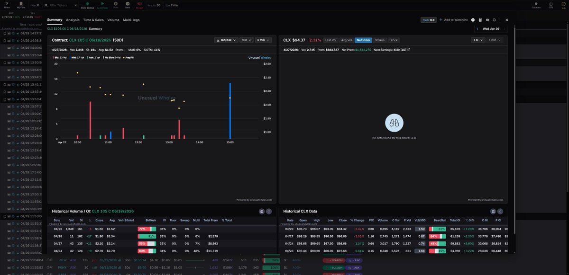Change Results count 50
The width and height of the screenshot is (569, 275).
click(x=154, y=5)
